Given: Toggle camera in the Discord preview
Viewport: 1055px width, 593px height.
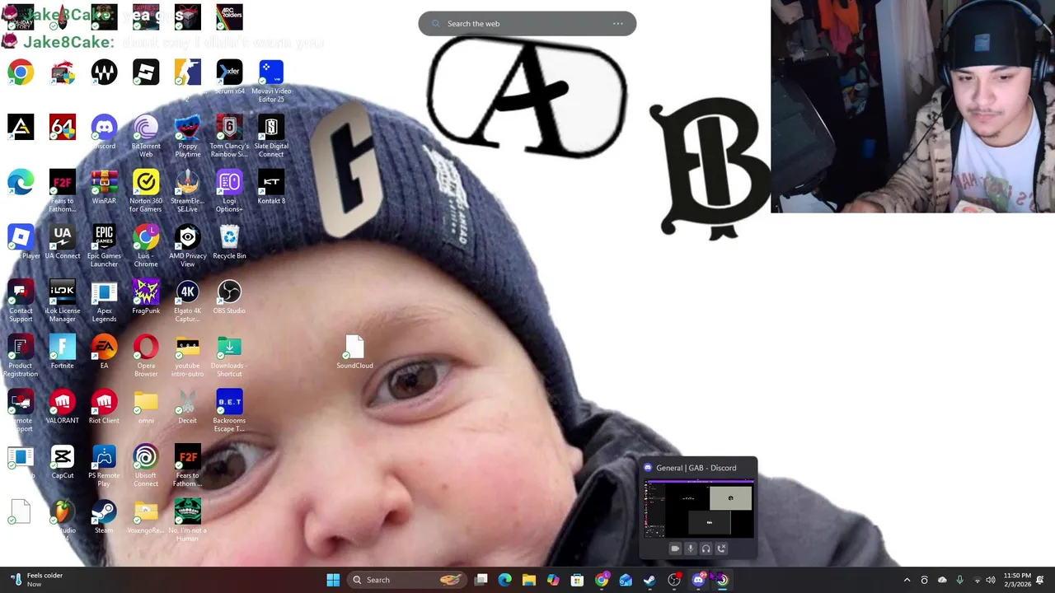Looking at the screenshot, I should click(675, 549).
